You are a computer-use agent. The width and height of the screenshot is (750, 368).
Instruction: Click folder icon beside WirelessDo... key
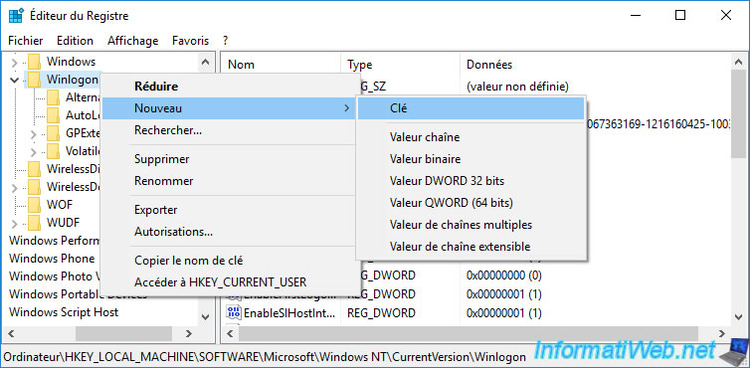click(35, 187)
